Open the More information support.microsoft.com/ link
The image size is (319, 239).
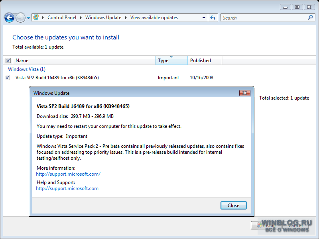68,174
